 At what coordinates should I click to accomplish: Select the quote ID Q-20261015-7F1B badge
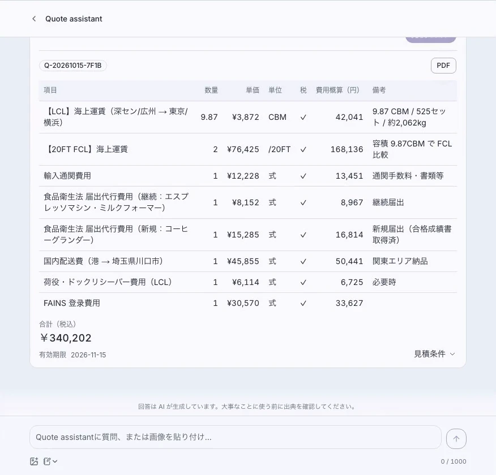click(72, 66)
